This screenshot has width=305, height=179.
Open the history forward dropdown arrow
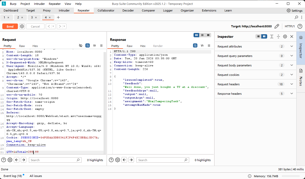coord(64,26)
